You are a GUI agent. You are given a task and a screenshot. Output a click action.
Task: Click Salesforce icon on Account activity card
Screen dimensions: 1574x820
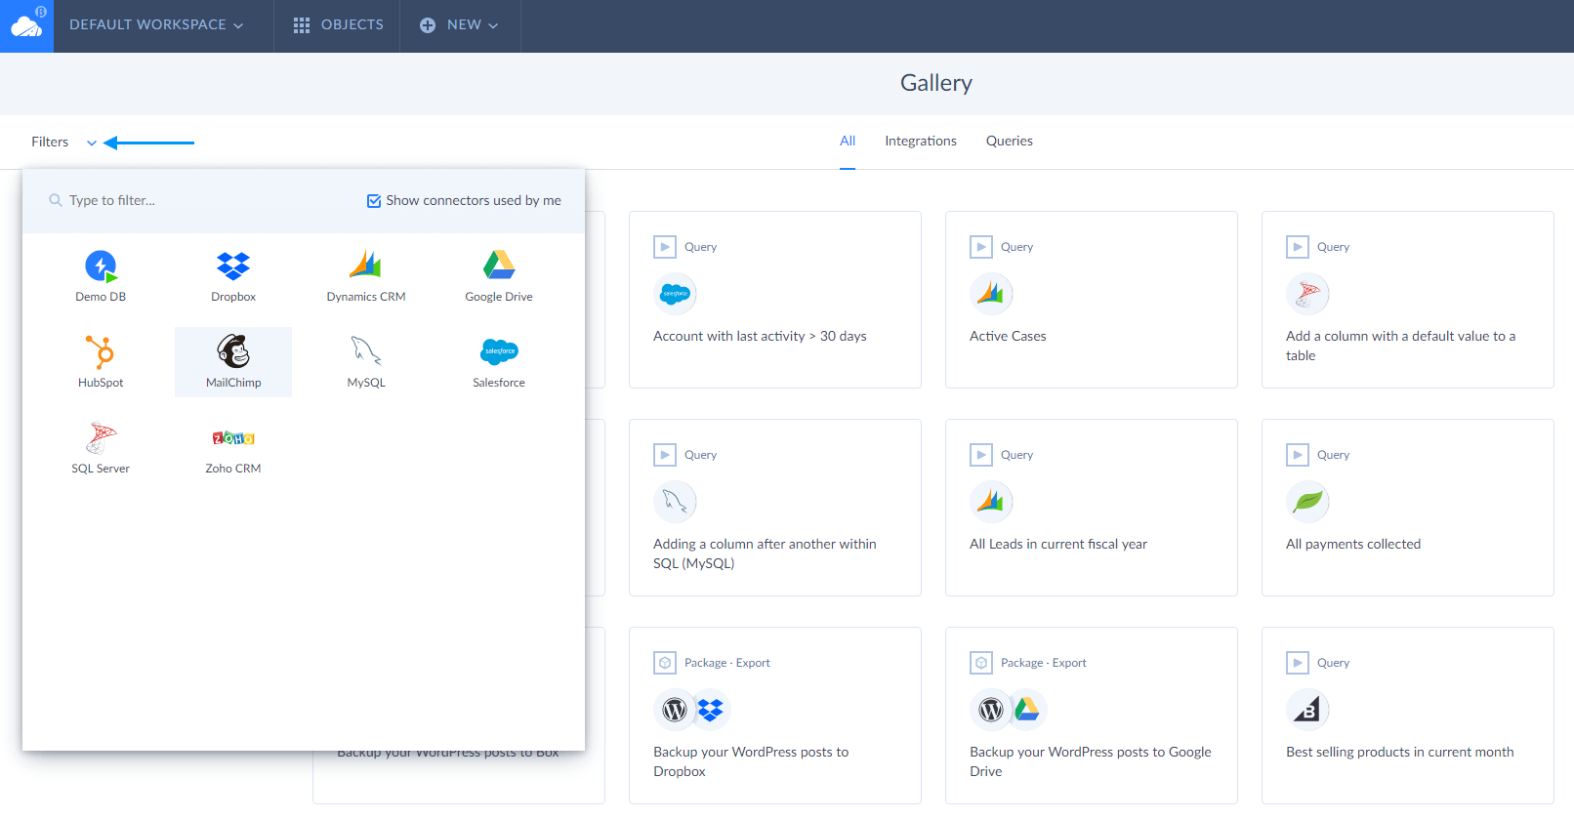tap(675, 294)
